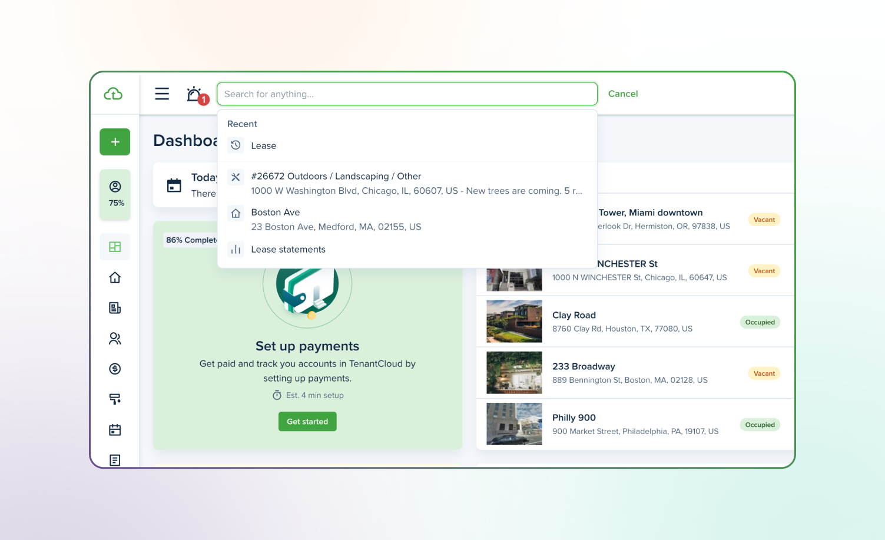Image resolution: width=885 pixels, height=540 pixels.
Task: Open the contacts people icon in sidebar
Action: click(115, 339)
